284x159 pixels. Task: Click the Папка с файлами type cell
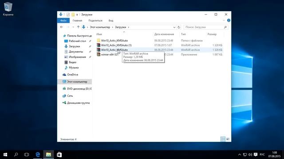[x=192, y=41]
